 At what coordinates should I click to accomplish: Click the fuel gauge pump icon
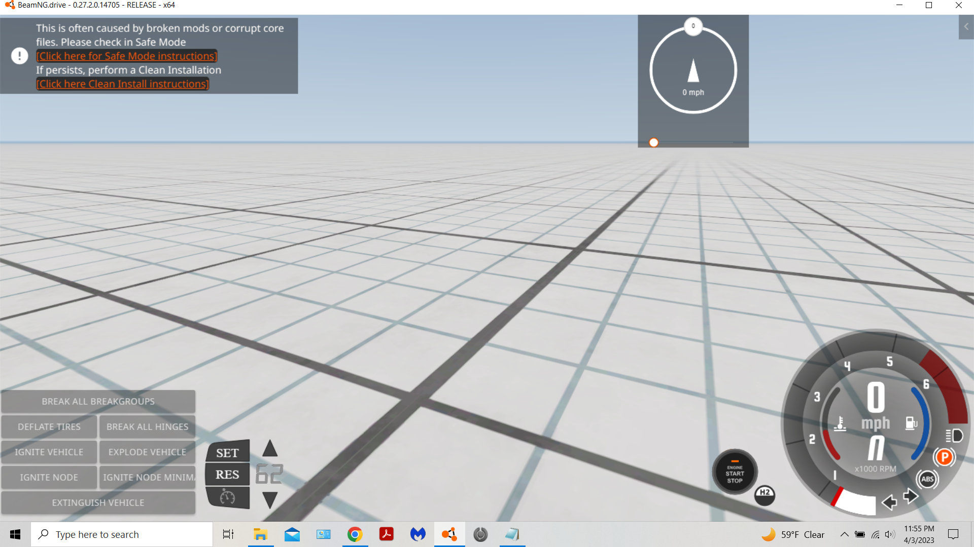point(911,423)
